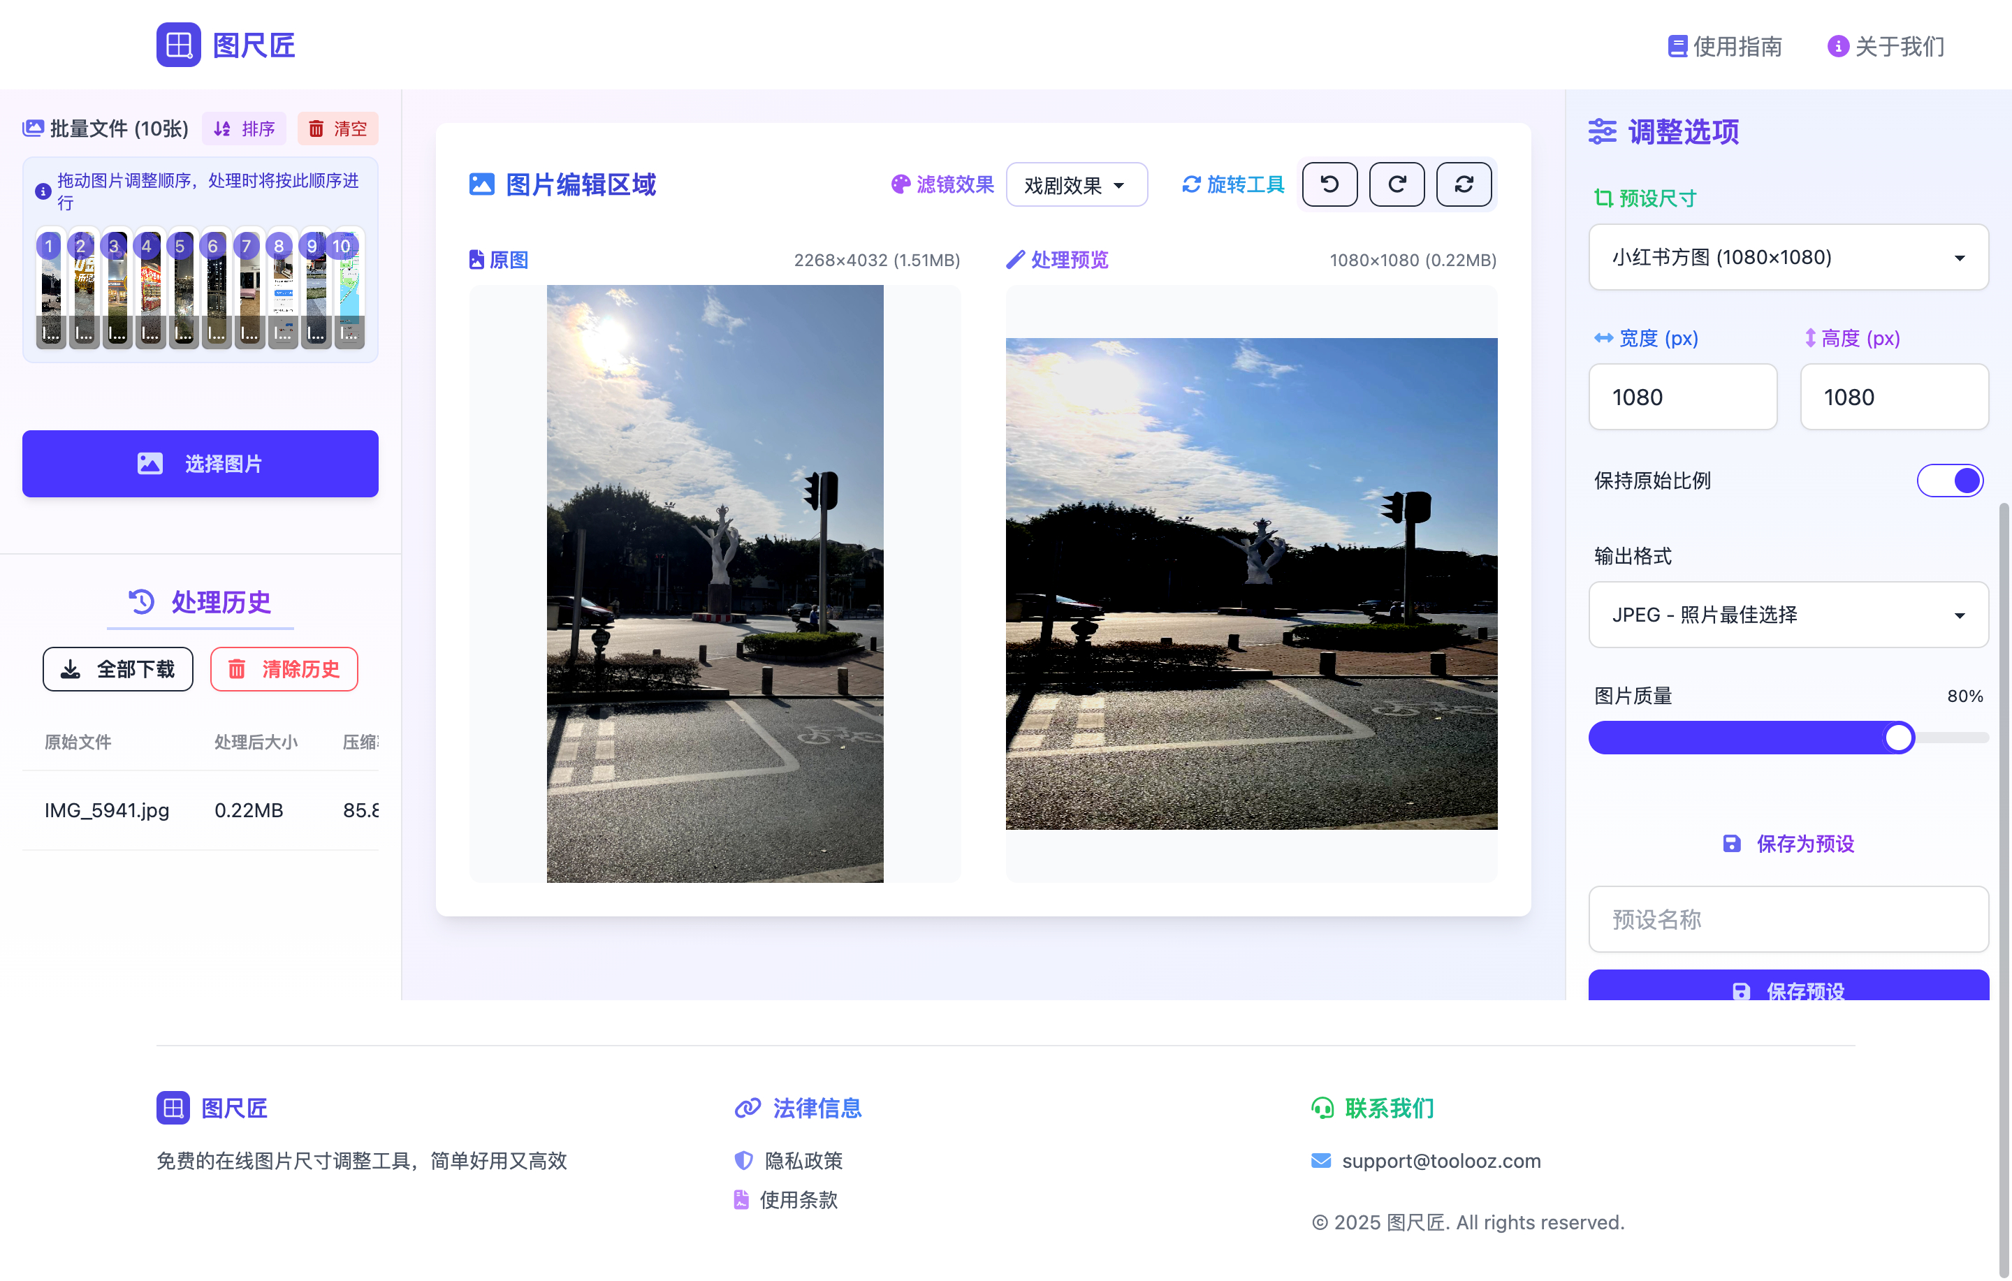Screen dimensions: 2012x1281
Task: Click the 保存为预设 floppy disk icon
Action: coord(1731,843)
